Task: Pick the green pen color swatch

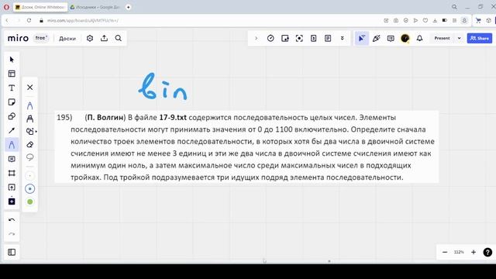Action: (x=30, y=201)
